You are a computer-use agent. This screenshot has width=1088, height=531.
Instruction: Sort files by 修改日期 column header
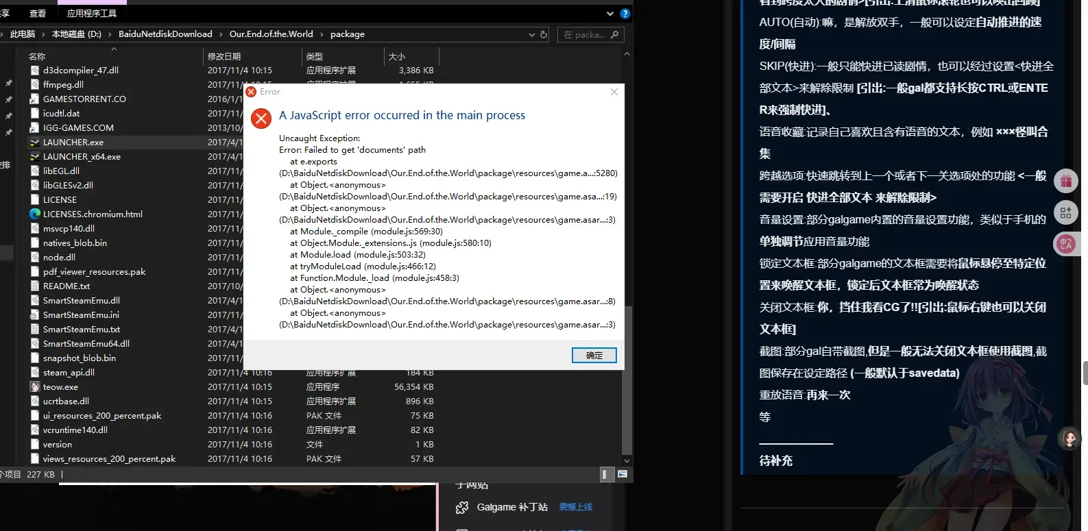tap(224, 56)
